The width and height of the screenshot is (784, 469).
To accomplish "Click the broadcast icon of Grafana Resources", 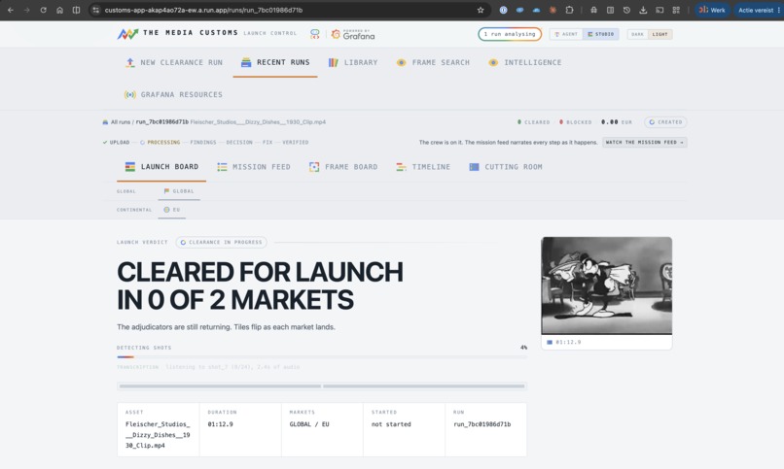I will point(130,94).
